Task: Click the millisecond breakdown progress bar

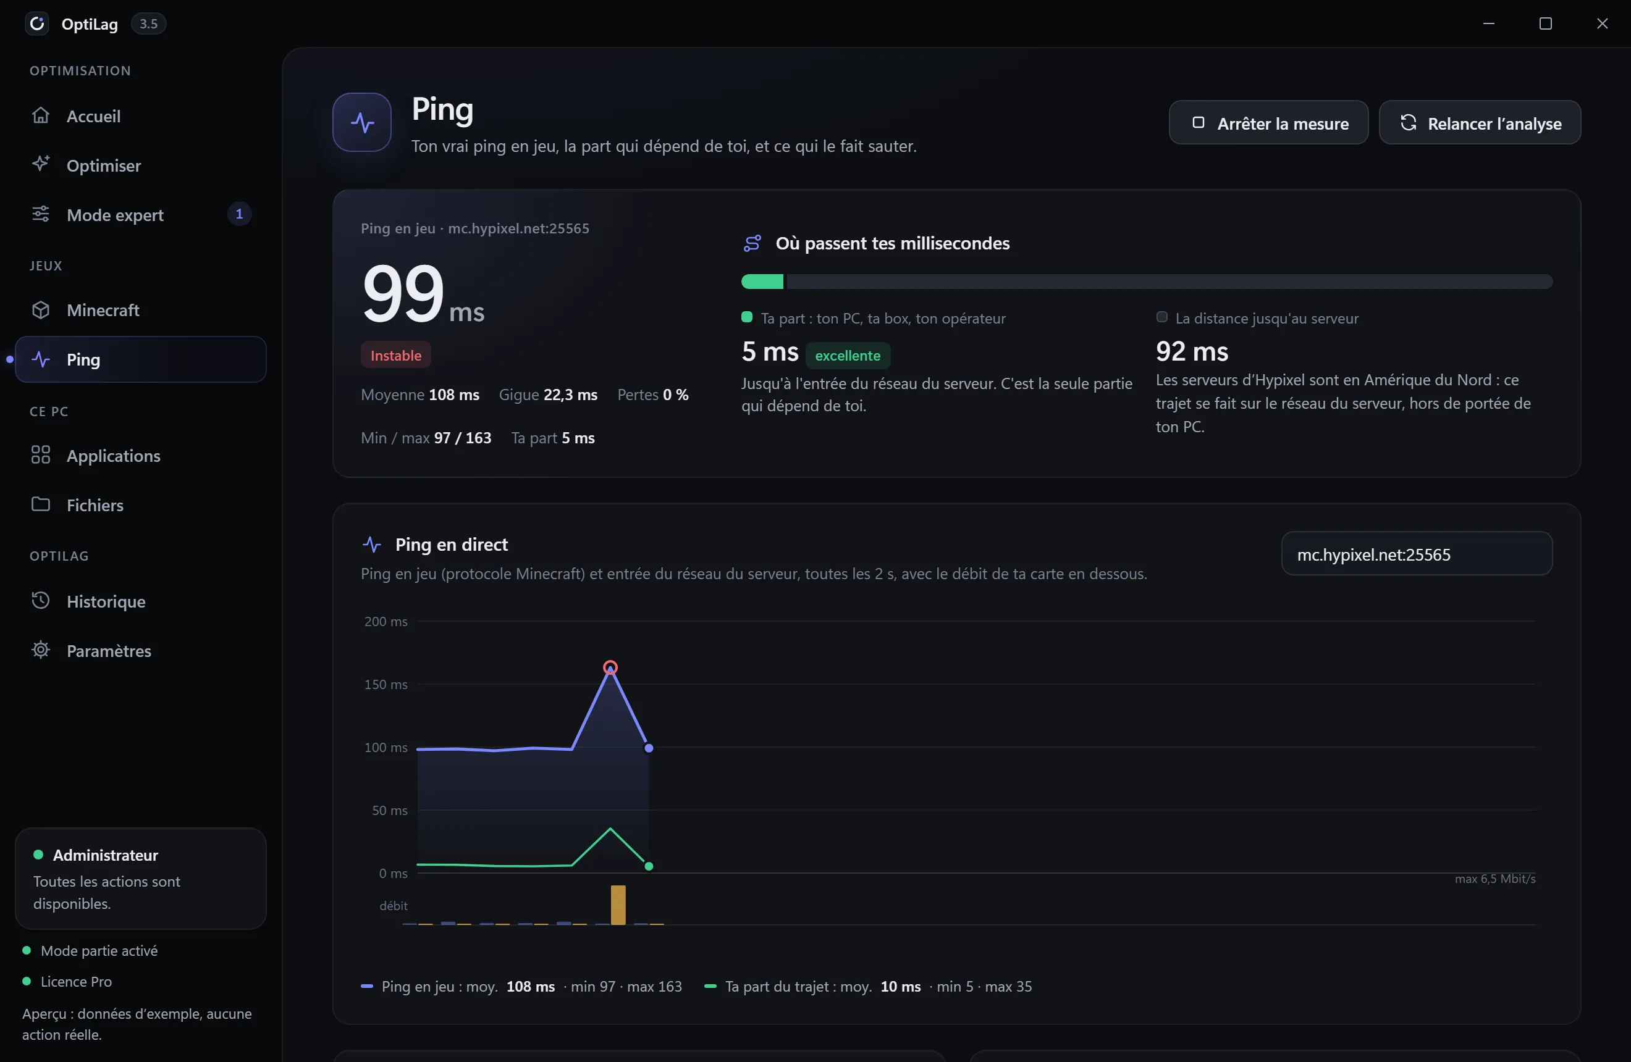Action: (1147, 282)
